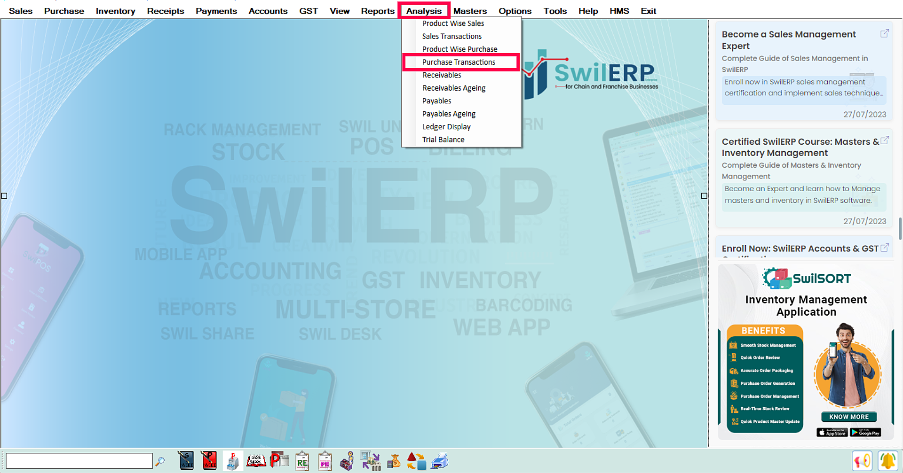Open the Sales menu

21,11
